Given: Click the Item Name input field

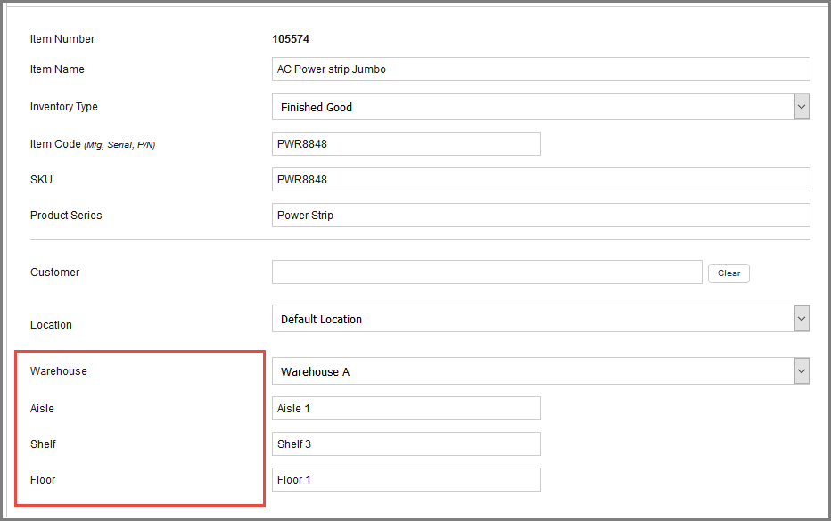Looking at the screenshot, I should tap(540, 69).
